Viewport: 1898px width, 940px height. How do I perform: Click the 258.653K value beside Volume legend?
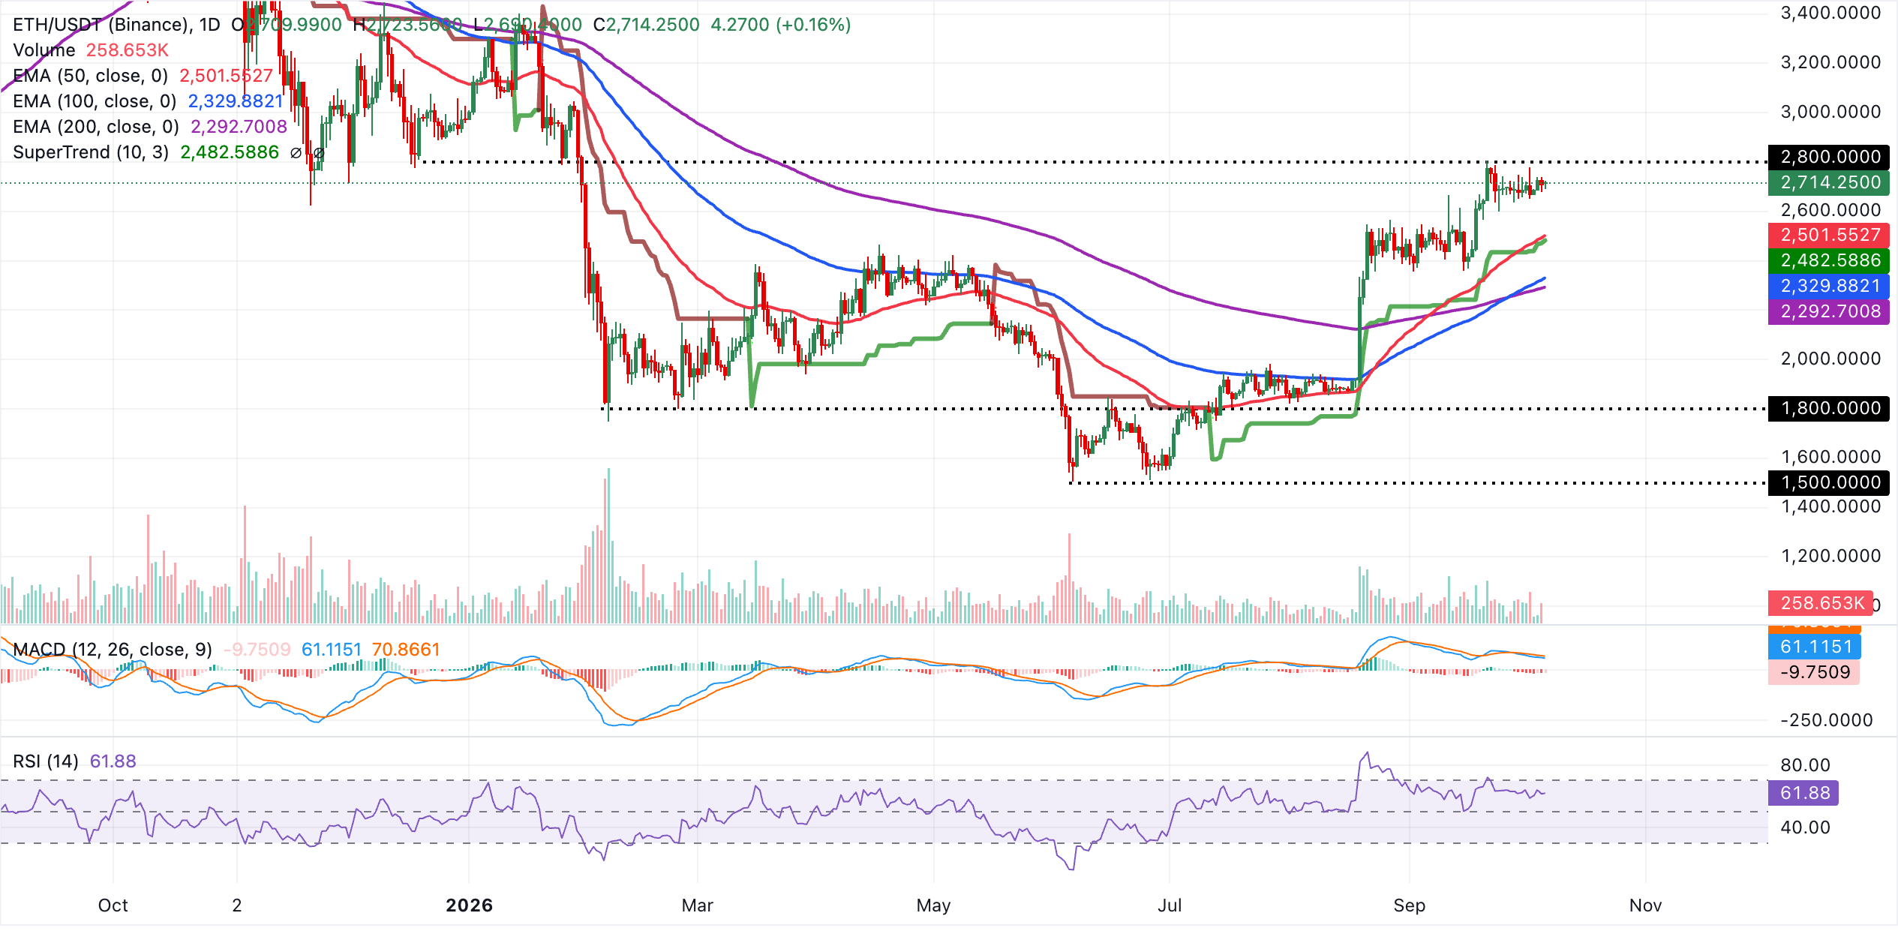coord(128,50)
